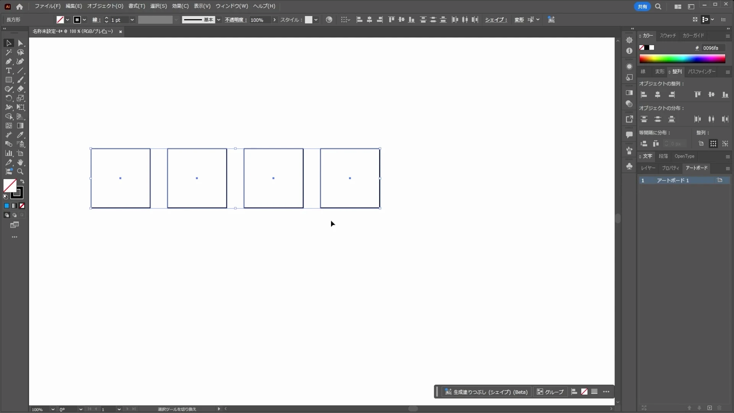
Task: Click the 共有 share button
Action: (642, 7)
